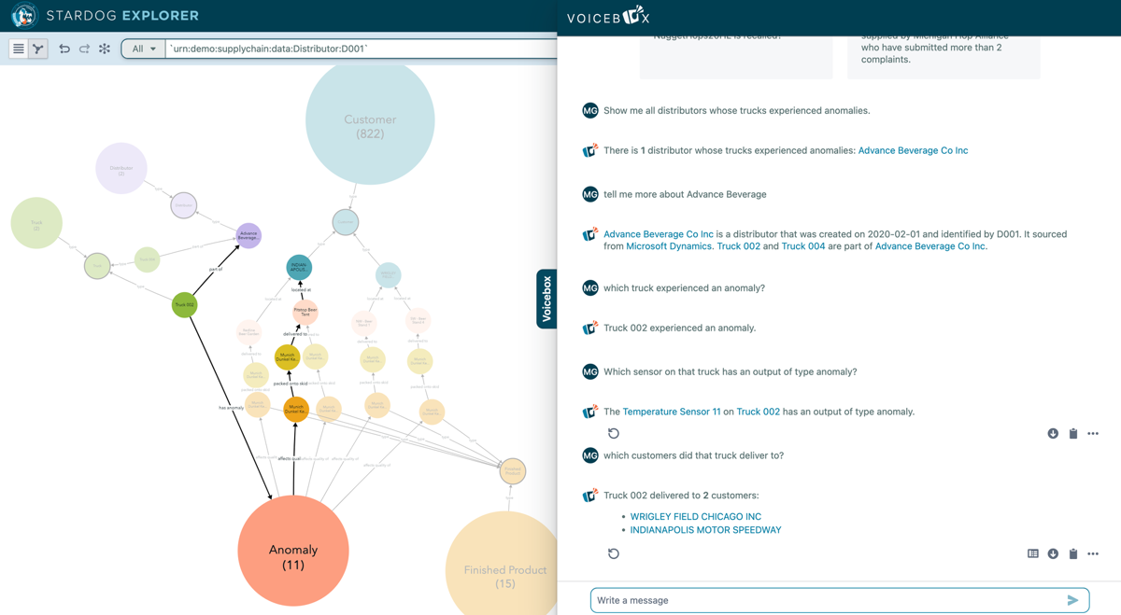The width and height of the screenshot is (1121, 615).
Task: Collapse the Voicebox side tab
Action: 546,299
